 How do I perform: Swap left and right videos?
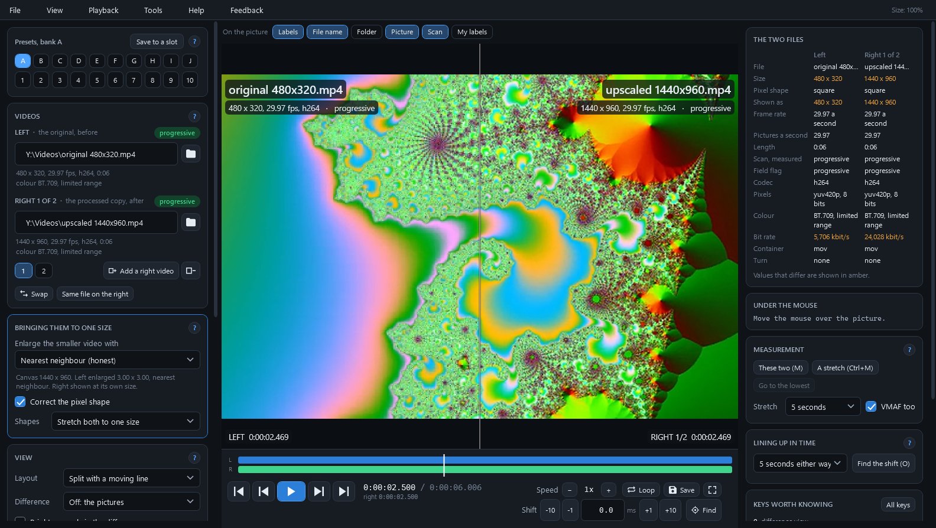34,294
